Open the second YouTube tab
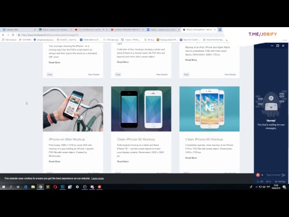289x217 pixels. point(127,30)
